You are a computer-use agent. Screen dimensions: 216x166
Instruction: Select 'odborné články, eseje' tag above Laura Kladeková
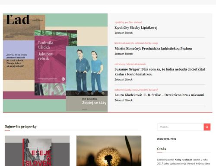[x=126, y=90]
